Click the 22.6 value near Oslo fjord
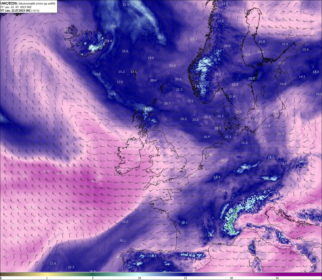This screenshot has width=322, height=280. click(x=217, y=93)
